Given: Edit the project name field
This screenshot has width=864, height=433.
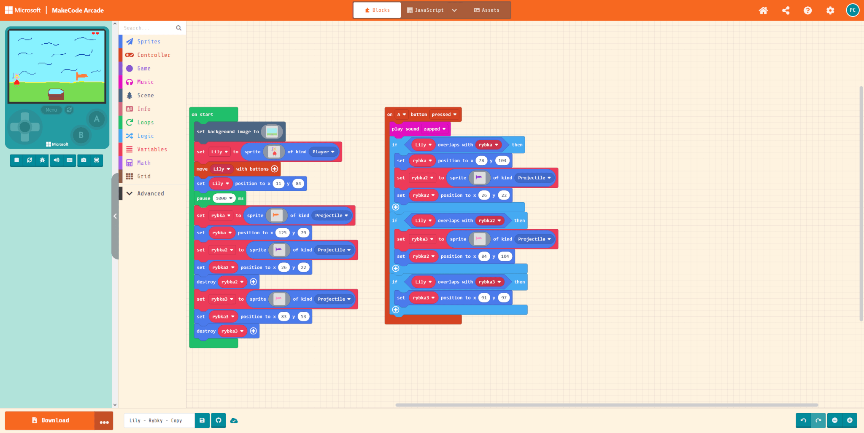Looking at the screenshot, I should [x=159, y=420].
